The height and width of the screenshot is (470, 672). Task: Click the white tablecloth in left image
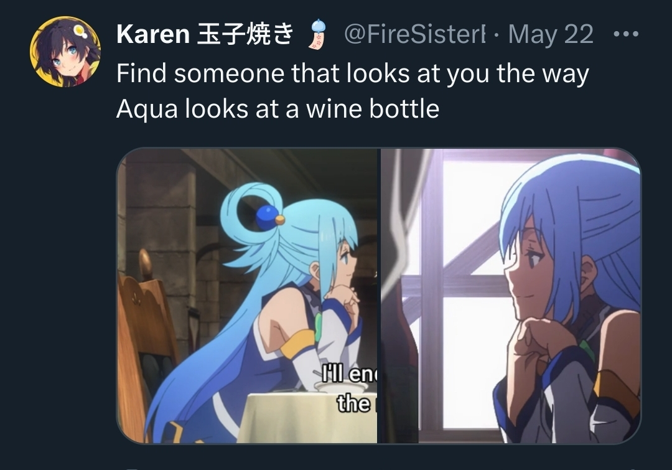tap(306, 418)
